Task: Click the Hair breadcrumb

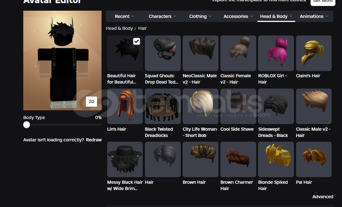Action: click(142, 28)
